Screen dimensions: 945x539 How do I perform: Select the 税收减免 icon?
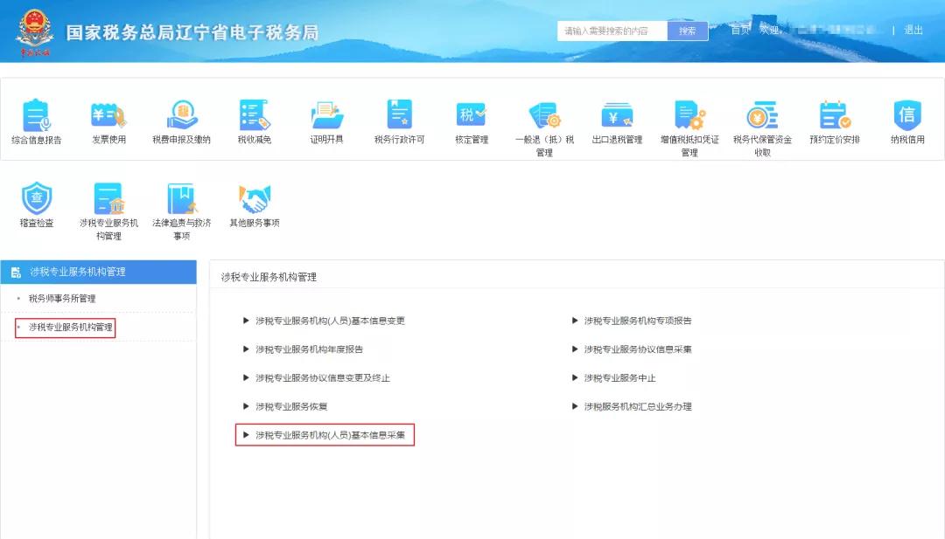click(253, 122)
